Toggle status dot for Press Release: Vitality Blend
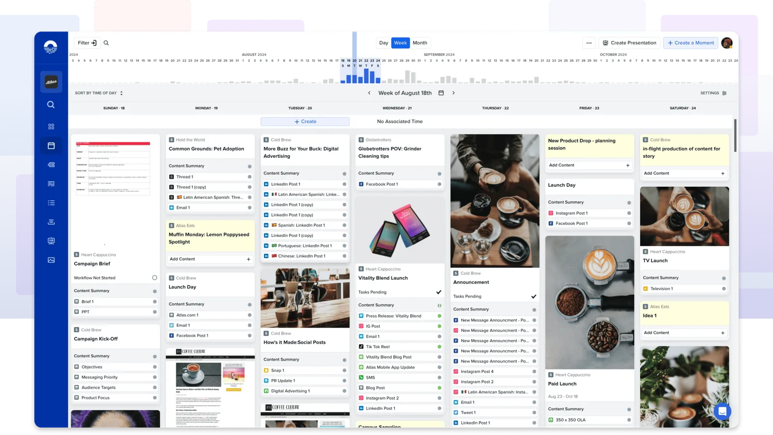The height and width of the screenshot is (435, 773). (439, 316)
